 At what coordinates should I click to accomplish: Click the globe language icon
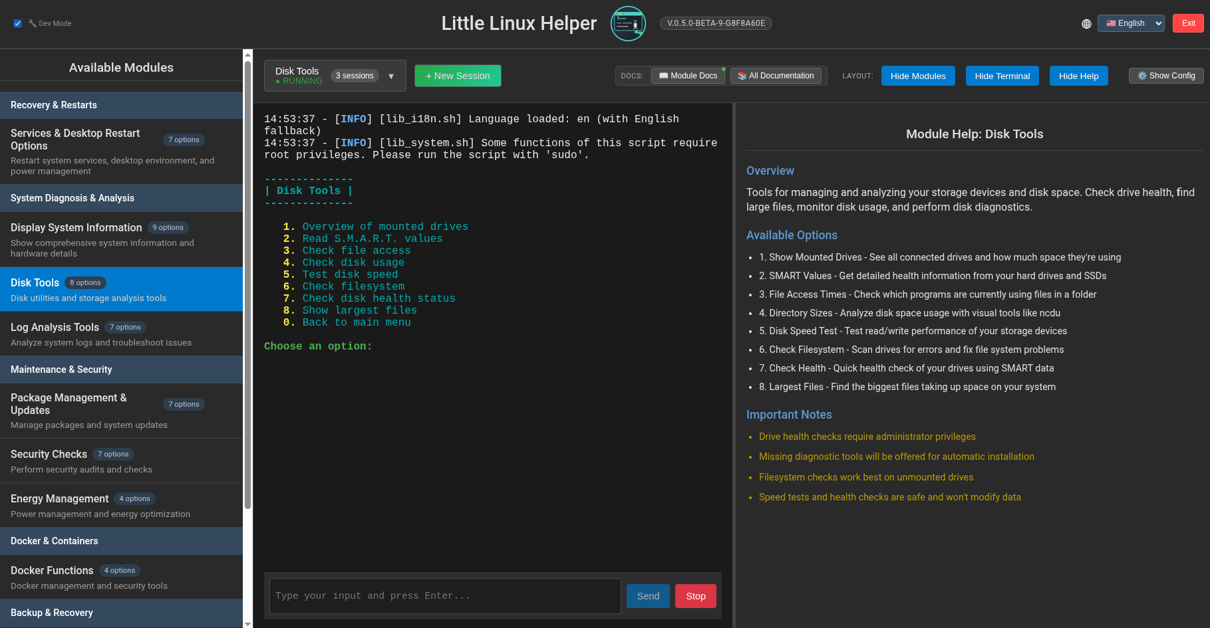click(1086, 24)
